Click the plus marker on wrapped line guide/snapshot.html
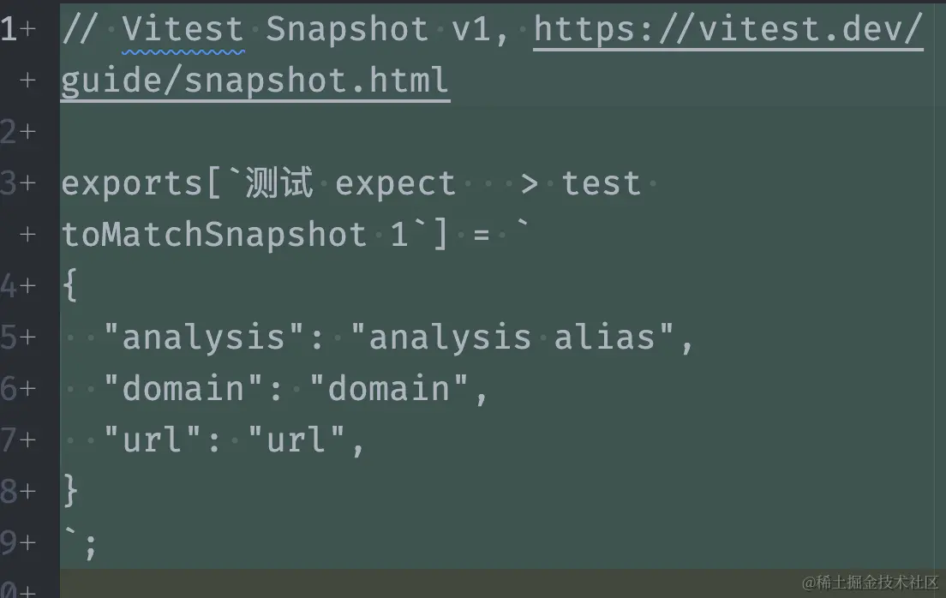 [x=27, y=81]
